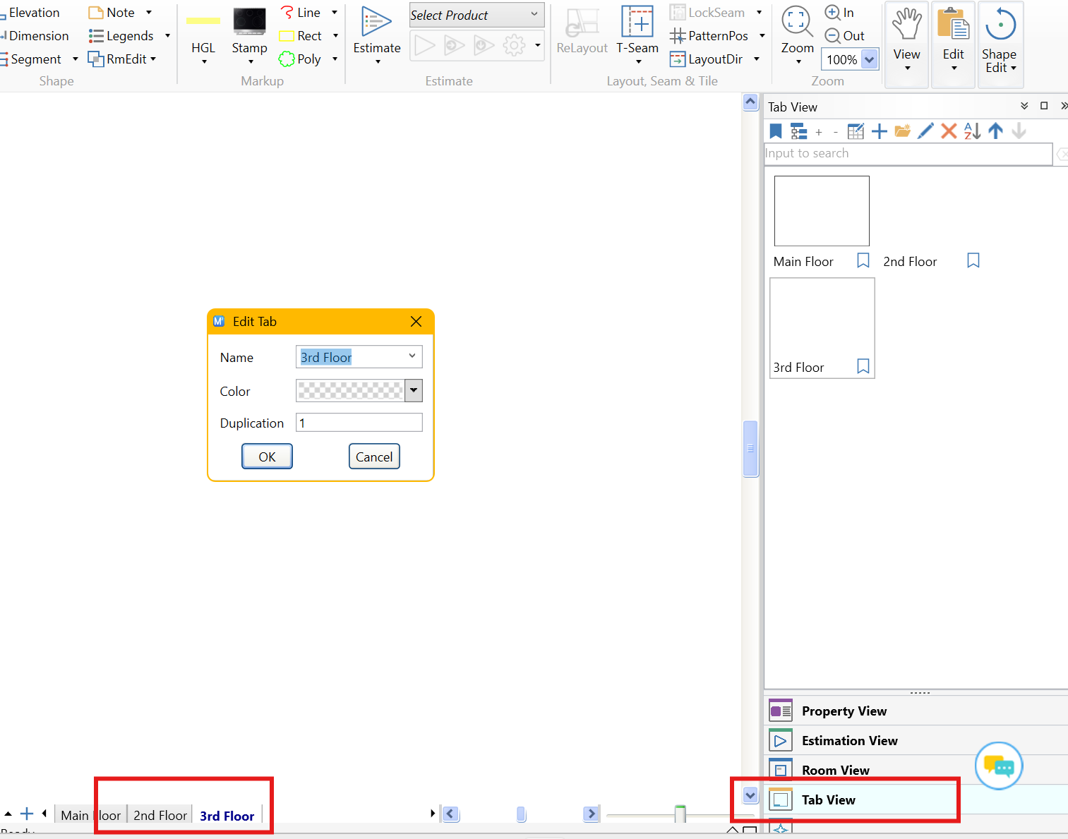The height and width of the screenshot is (839, 1068).
Task: Open the zoom percentage dropdown arrow
Action: [870, 60]
